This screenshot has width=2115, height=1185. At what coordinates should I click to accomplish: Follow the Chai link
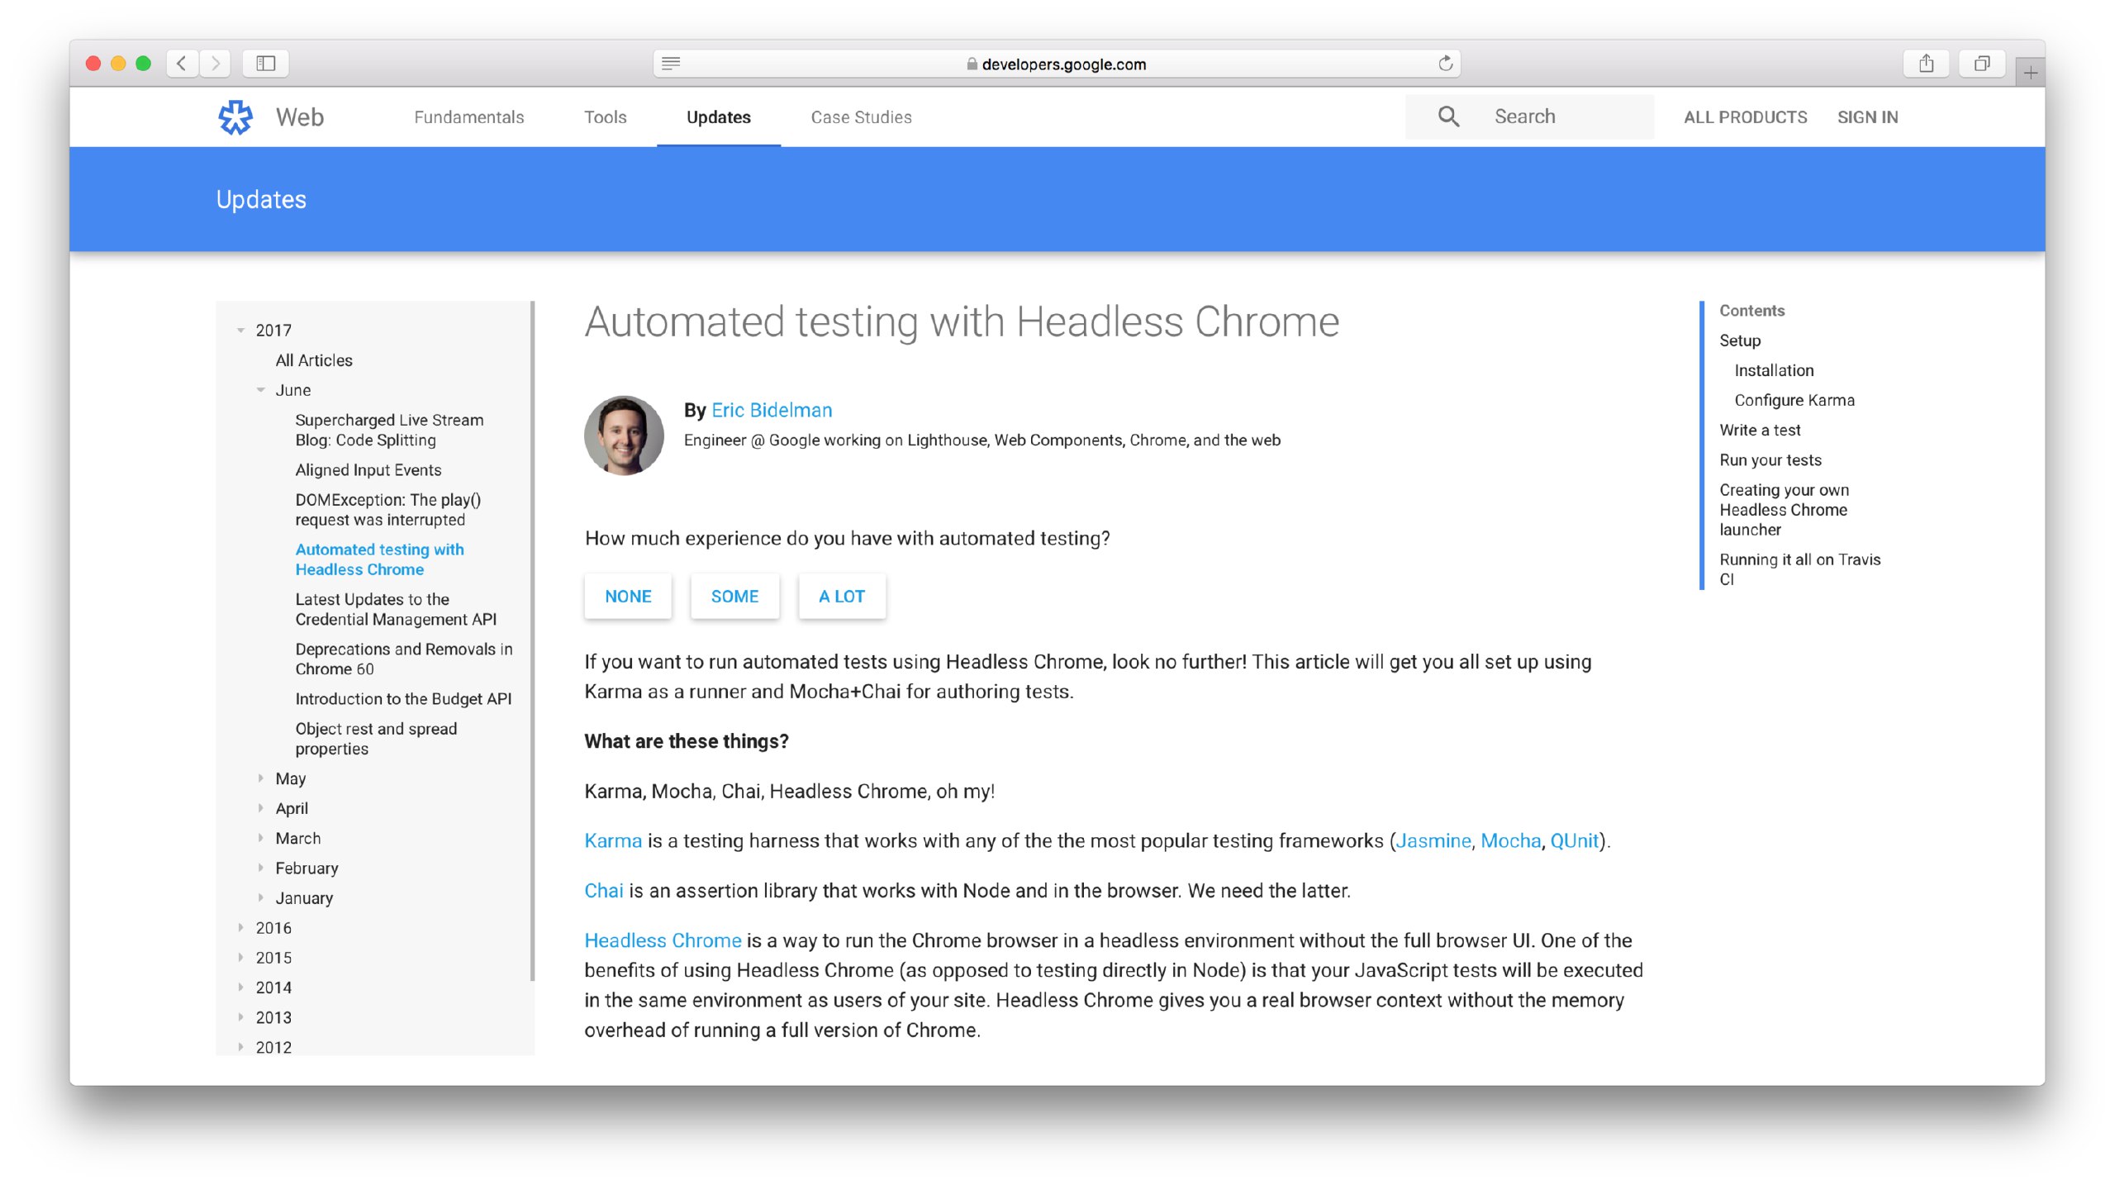(604, 890)
